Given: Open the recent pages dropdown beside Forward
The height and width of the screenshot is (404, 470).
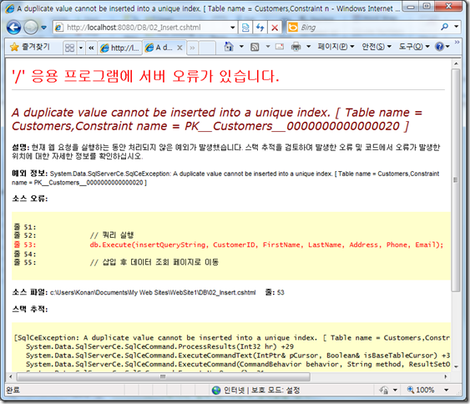Looking at the screenshot, I should point(44,28).
